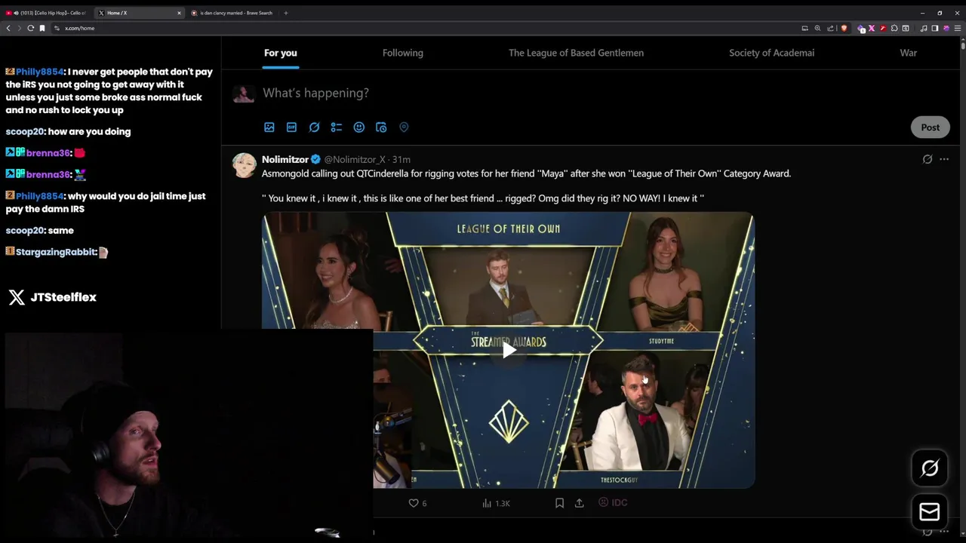966x543 pixels.
Task: Click your profile avatar beside composer
Action: point(244,93)
